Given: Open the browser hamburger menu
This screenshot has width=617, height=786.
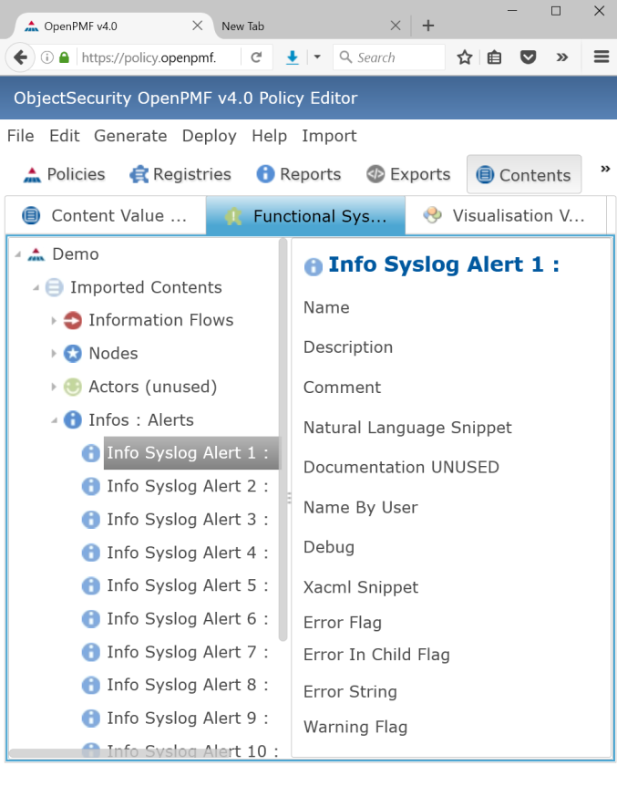Looking at the screenshot, I should click(601, 57).
